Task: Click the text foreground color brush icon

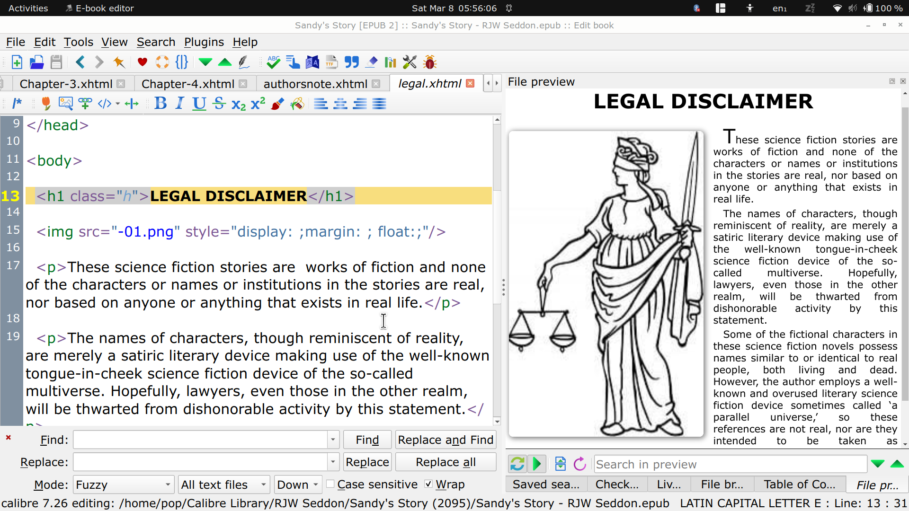Action: point(277,104)
